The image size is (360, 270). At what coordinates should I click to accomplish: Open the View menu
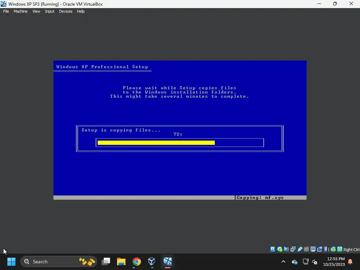[36, 11]
